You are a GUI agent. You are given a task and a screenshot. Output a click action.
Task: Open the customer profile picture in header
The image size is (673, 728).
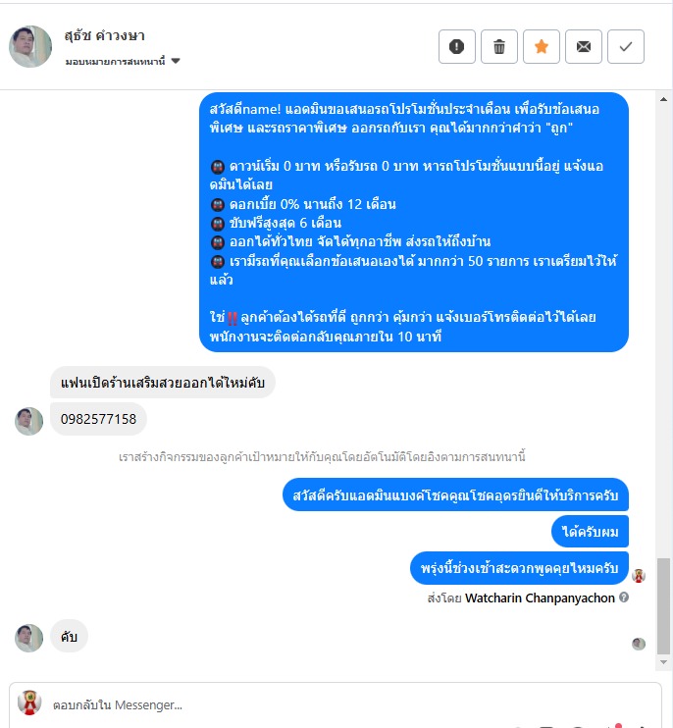coord(30,46)
